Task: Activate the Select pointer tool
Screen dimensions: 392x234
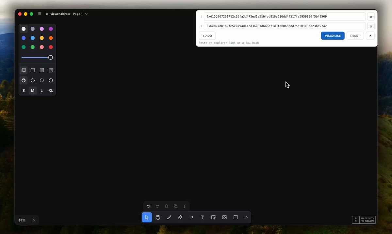Action: click(147, 217)
